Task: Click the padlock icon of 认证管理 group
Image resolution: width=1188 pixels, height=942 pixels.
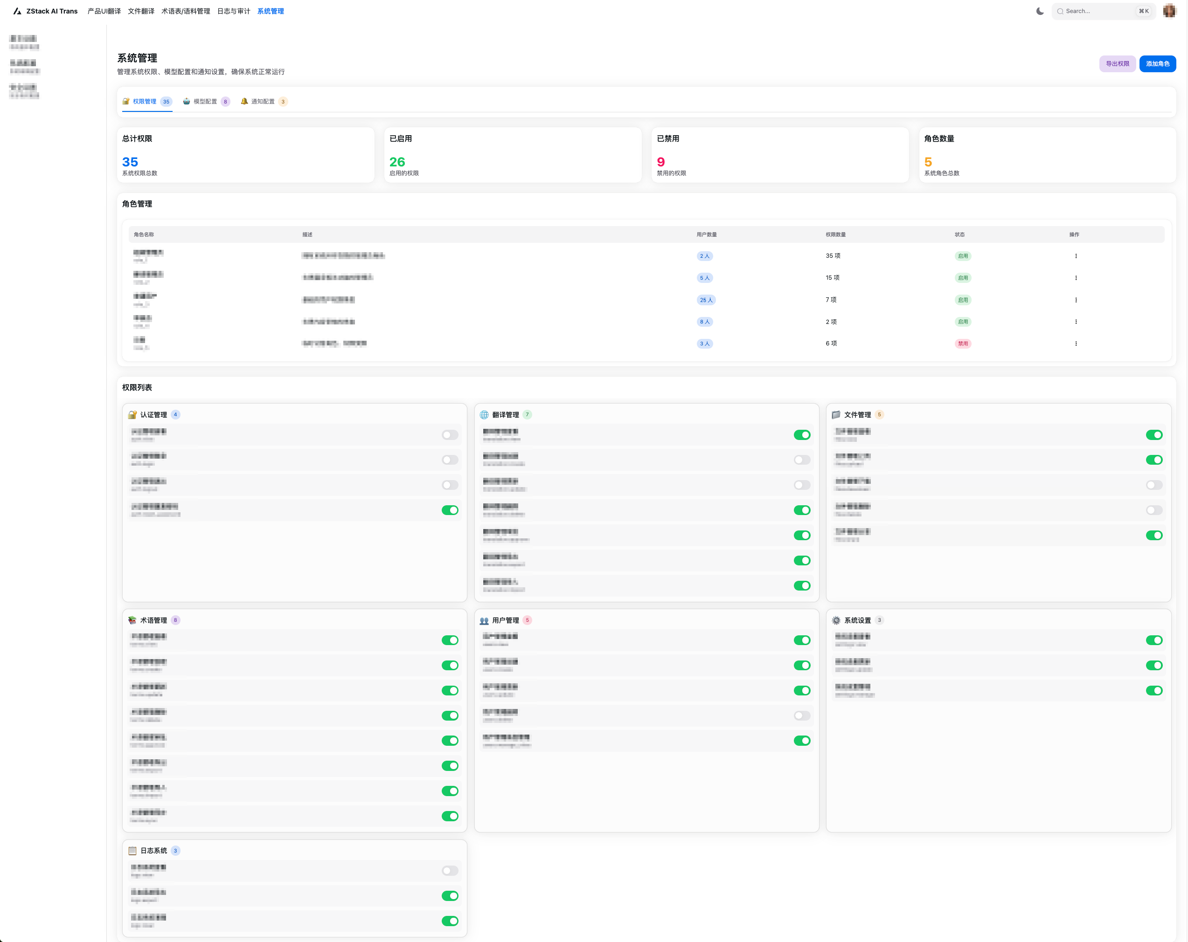Action: click(x=132, y=414)
